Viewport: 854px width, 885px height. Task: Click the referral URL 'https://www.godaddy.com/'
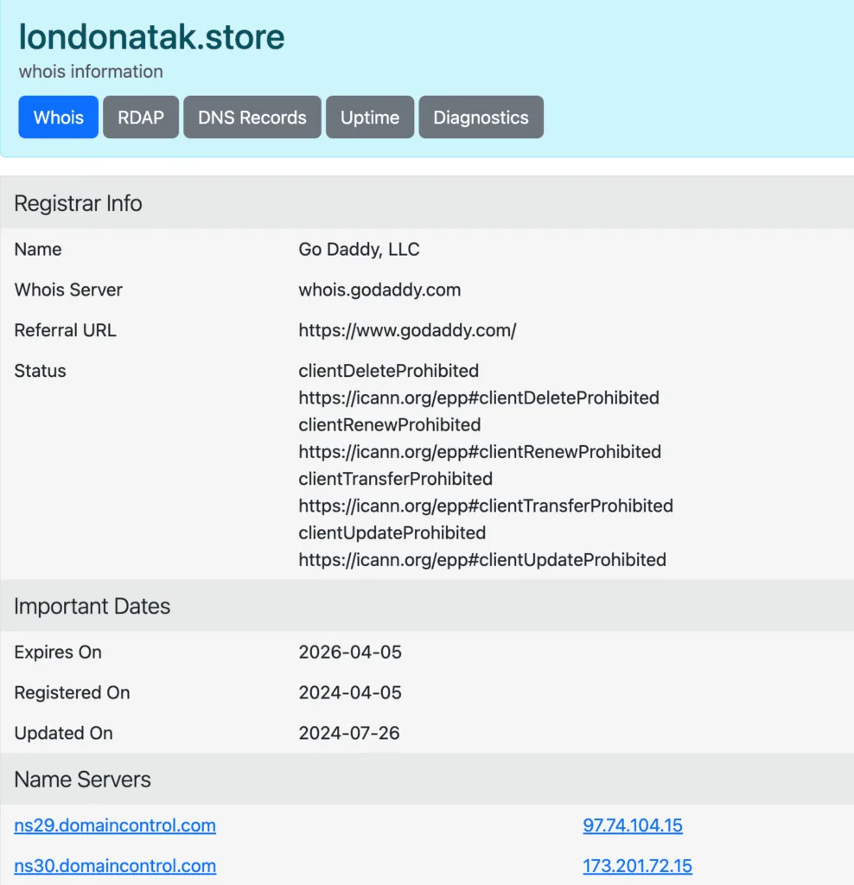click(407, 330)
